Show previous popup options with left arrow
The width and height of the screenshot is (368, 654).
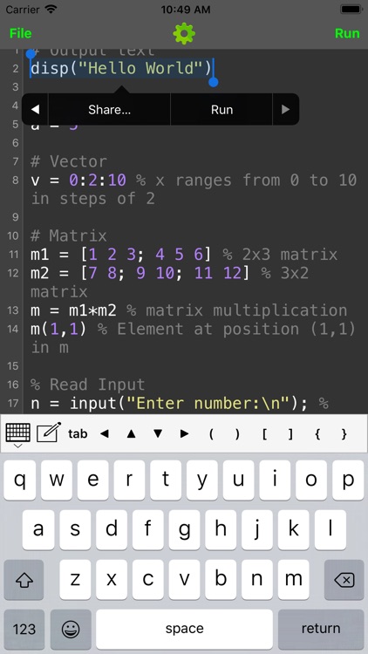[x=35, y=110]
